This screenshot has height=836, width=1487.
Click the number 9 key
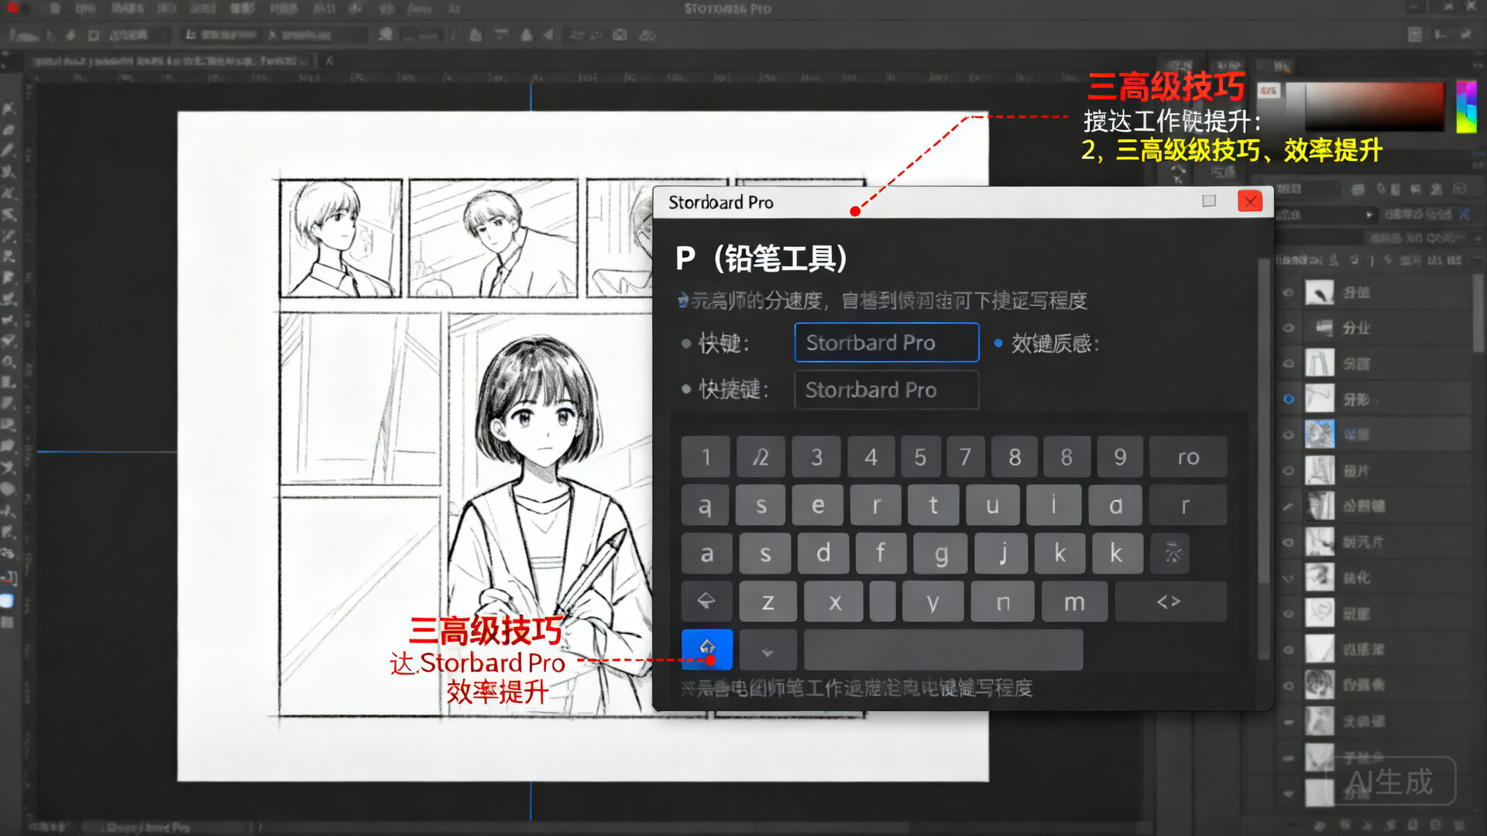[1120, 457]
